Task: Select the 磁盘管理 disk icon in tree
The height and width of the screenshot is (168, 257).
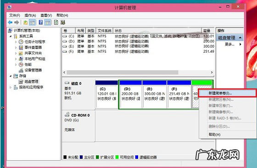Action: (21, 81)
